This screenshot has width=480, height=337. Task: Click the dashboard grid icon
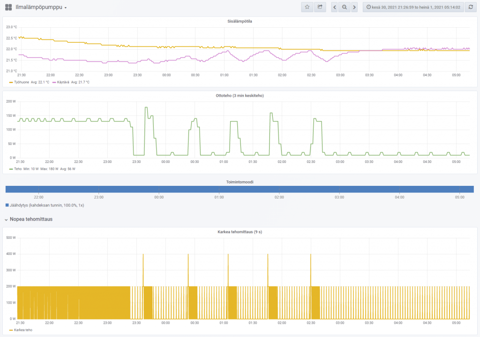pos(8,7)
